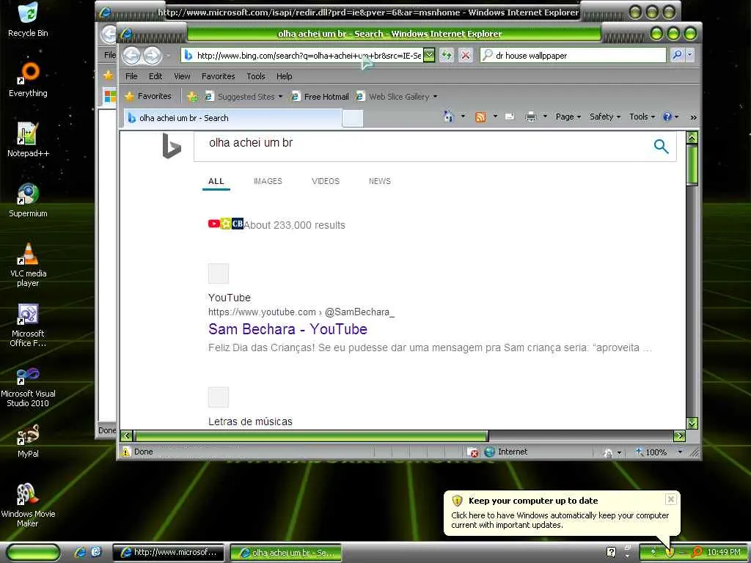Image resolution: width=751 pixels, height=563 pixels.
Task: Switch to NEWS search tab
Action: tap(379, 181)
